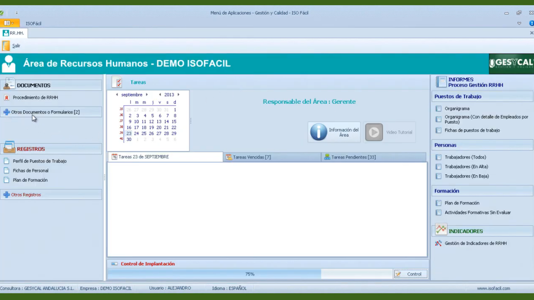Click the GESYCAL logo

coord(511,64)
